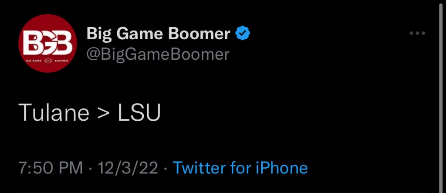Click the word Big in the display name
The width and height of the screenshot is (446, 193).
tap(99, 34)
